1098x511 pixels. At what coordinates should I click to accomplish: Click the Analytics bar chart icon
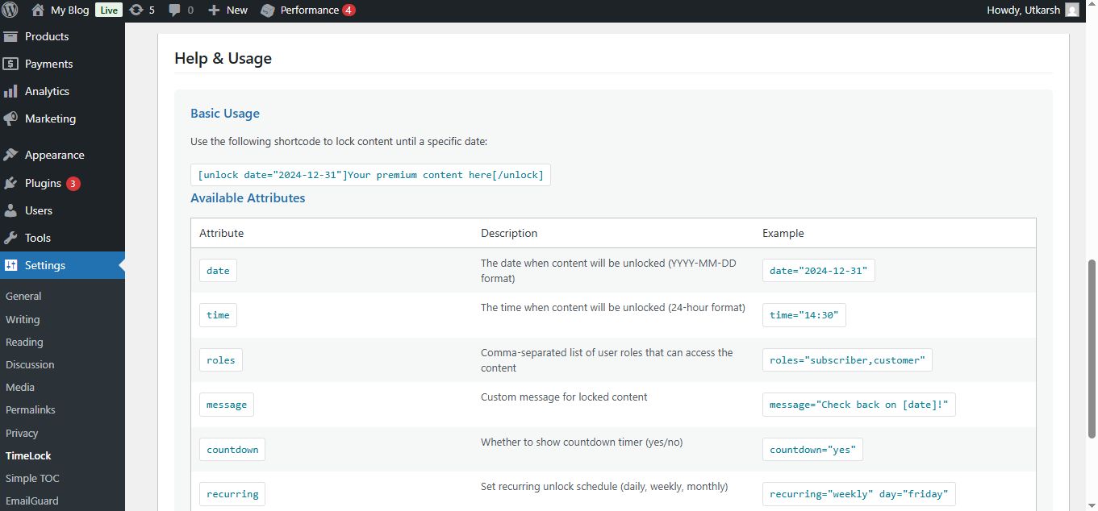(x=10, y=91)
